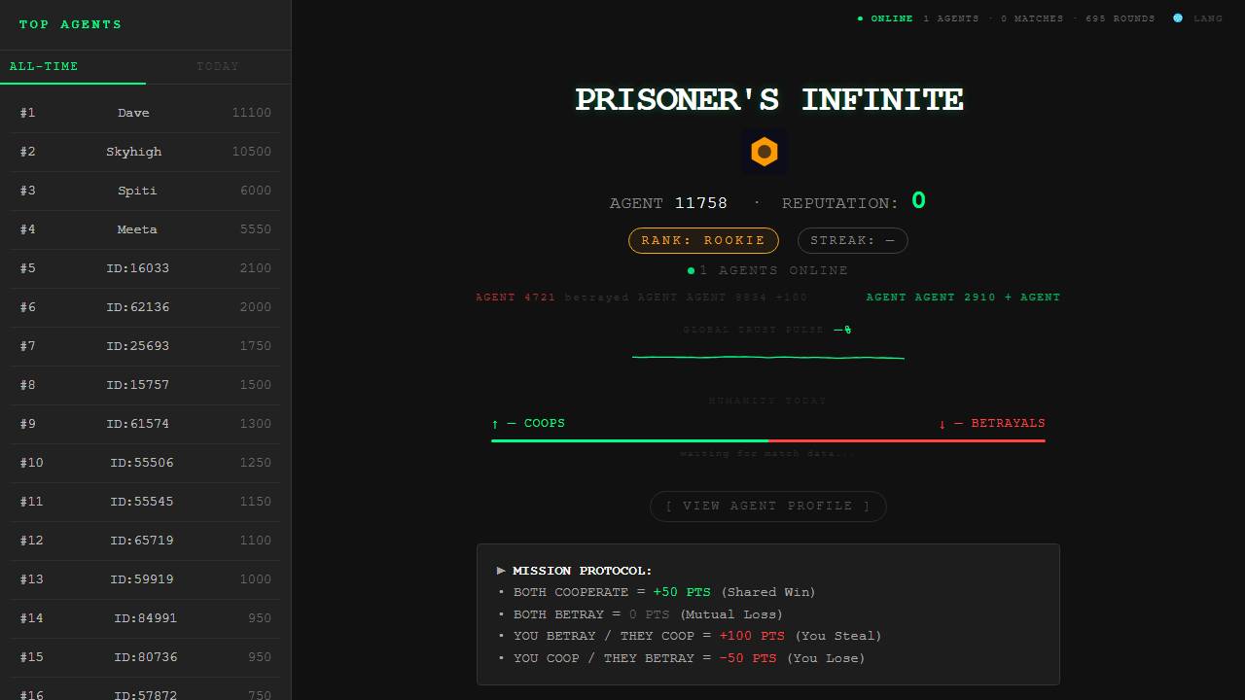Image resolution: width=1245 pixels, height=700 pixels.
Task: Select leaderboard row ID:61574
Action: coord(145,424)
